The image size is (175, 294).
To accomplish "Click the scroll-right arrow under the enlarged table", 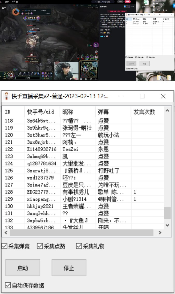I will (160, 233).
